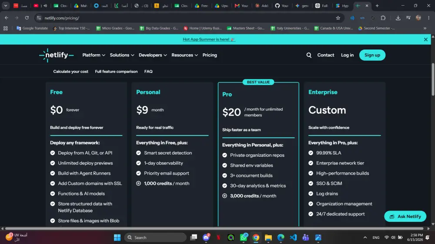Viewport: 435px width, 244px height.
Task: Click the Sign up button
Action: 372,55
